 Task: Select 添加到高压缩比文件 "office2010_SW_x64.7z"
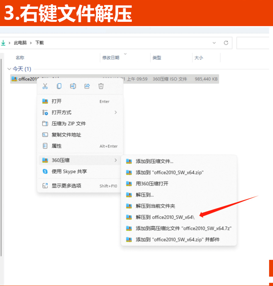(x=179, y=228)
